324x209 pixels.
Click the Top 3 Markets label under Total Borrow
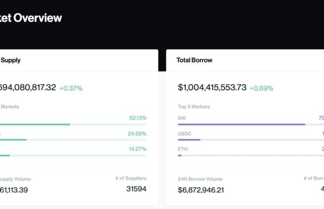193,107
